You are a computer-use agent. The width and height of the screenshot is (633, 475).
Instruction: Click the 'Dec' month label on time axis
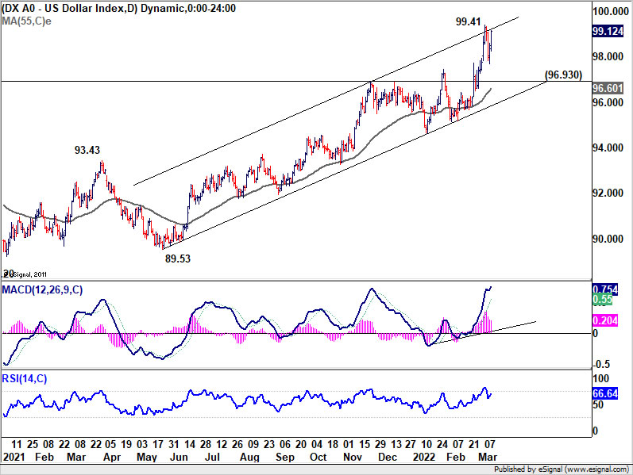(x=388, y=458)
